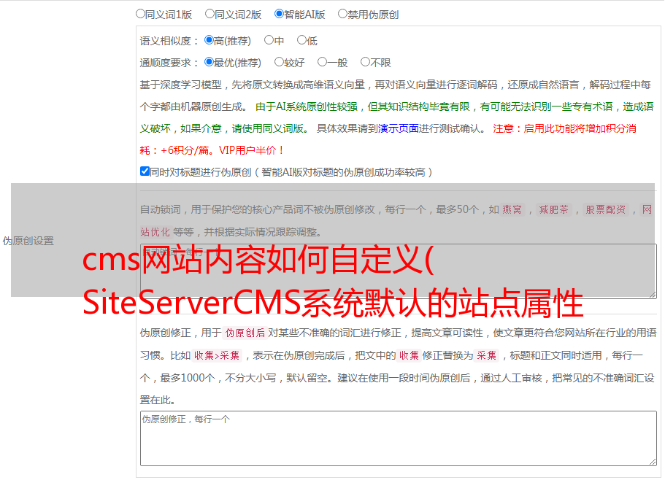665x480 pixels.
Task: Click the 股票配资 example keyword tag
Action: pyautogui.click(x=606, y=209)
